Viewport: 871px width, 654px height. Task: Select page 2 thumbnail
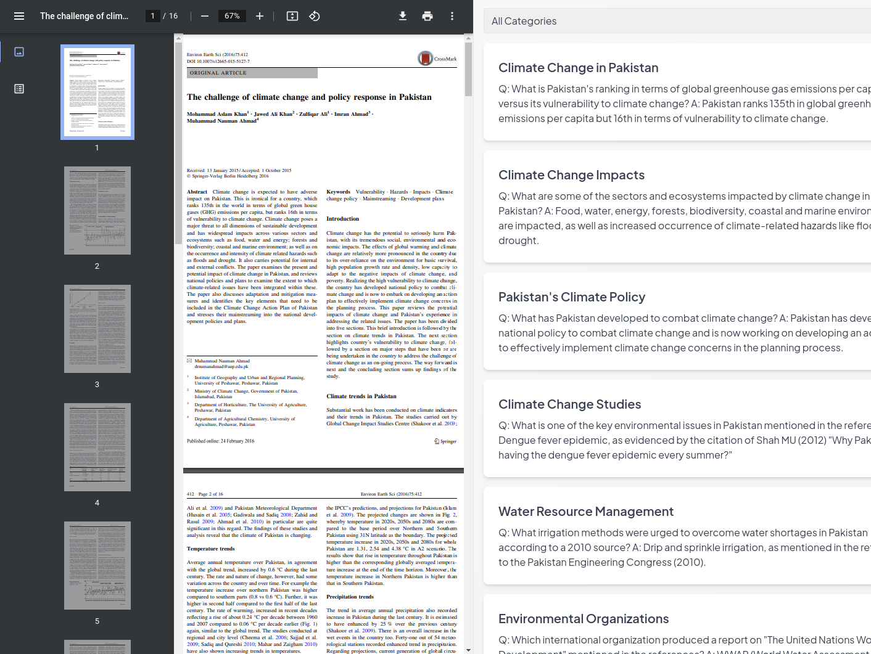pyautogui.click(x=97, y=210)
